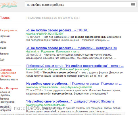The height and width of the screenshot is (115, 138).
Task: Switch to 'Новости' results
Action: tap(4, 54)
